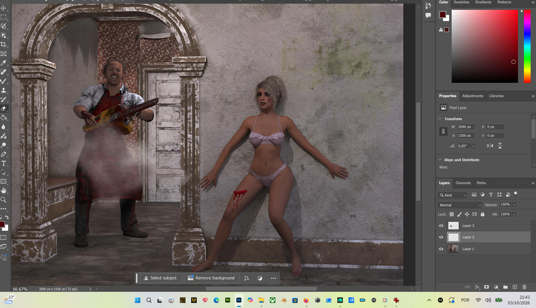Click the flip horizontal icon in Transform
This screenshot has height=308, width=536.
490,146
